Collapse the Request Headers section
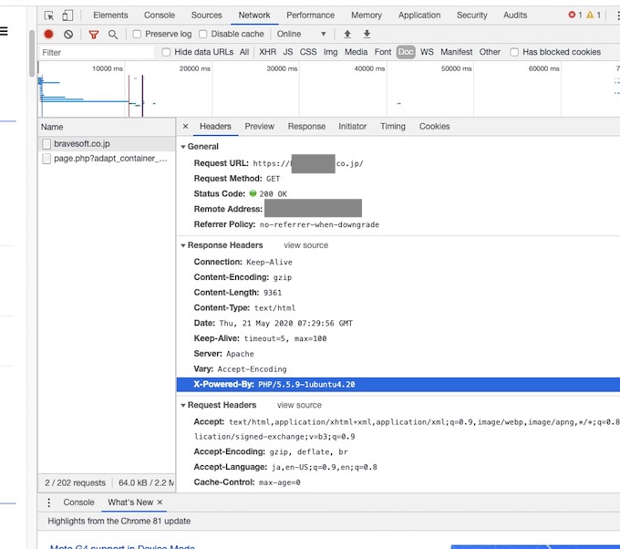The height and width of the screenshot is (549, 620). [183, 406]
